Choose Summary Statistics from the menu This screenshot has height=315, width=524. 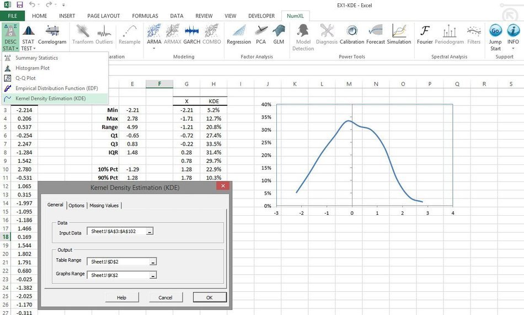[x=55, y=57]
